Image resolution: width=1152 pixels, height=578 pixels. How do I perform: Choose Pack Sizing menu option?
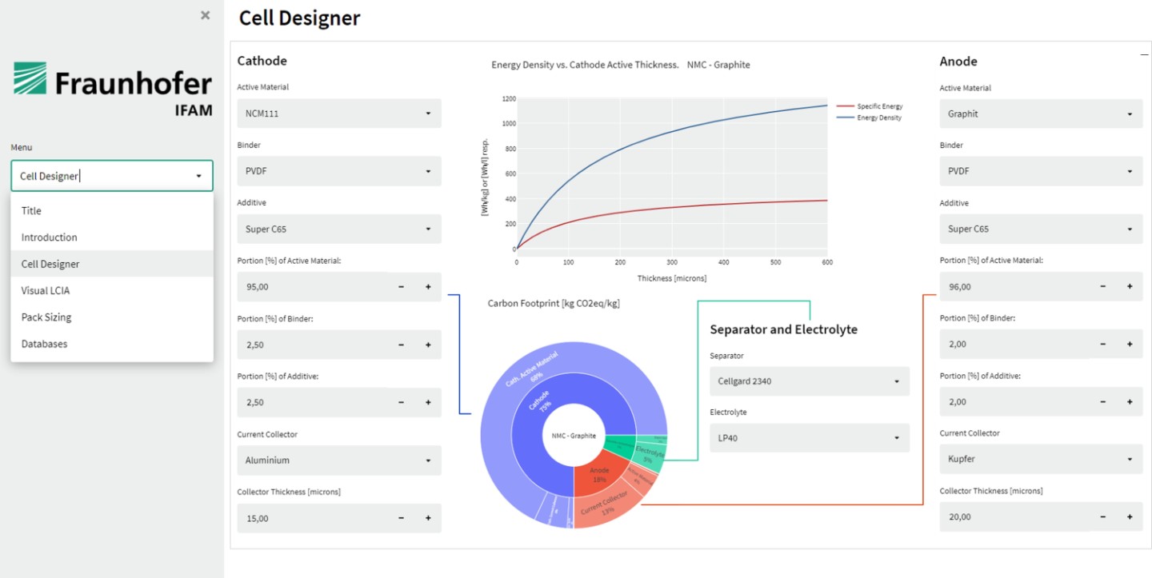tap(112, 317)
